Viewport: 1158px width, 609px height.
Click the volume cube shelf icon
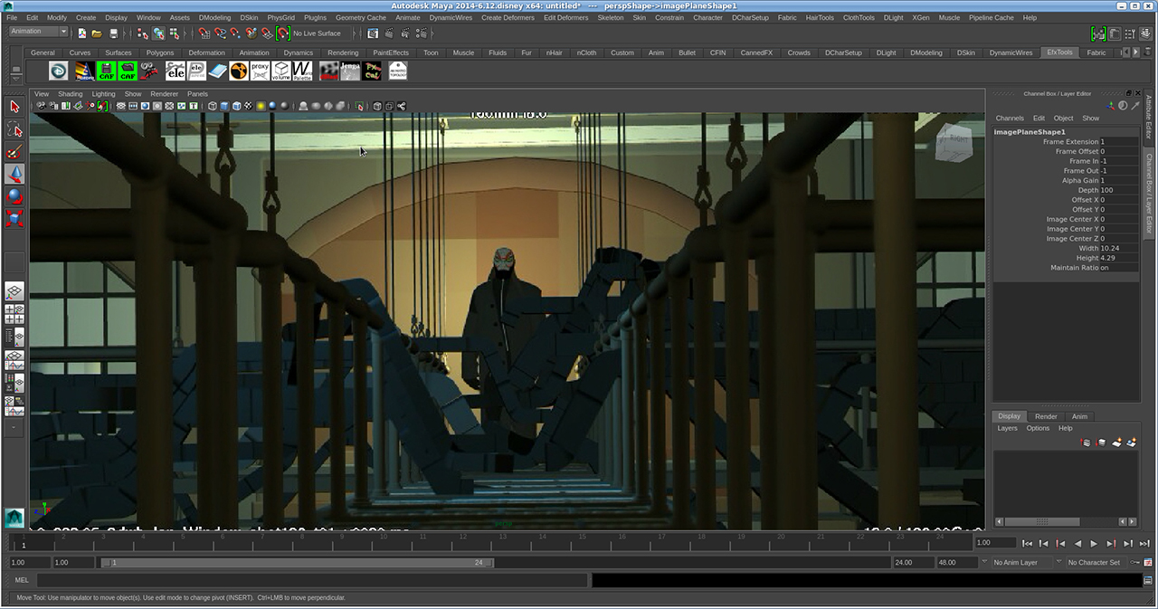(281, 71)
